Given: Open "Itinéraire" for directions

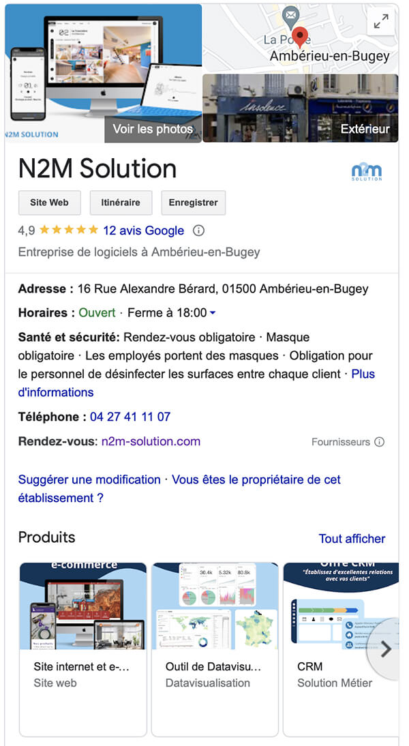Looking at the screenshot, I should (x=121, y=203).
